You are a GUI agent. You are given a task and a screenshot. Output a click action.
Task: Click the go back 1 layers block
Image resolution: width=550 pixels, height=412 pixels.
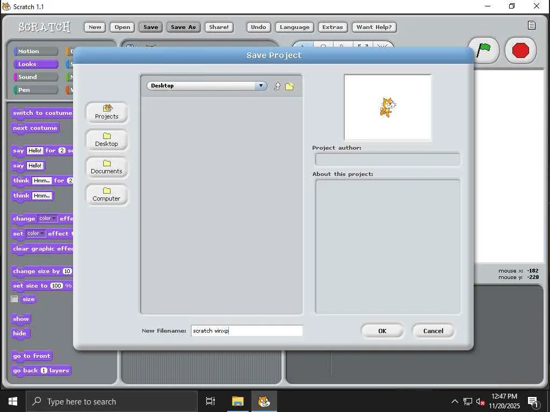click(x=41, y=371)
